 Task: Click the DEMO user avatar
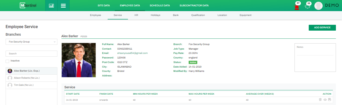[x=318, y=6]
